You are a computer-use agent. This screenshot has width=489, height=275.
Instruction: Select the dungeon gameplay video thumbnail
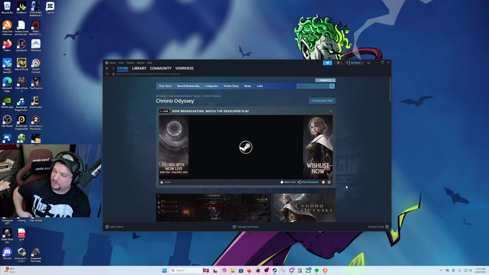point(213,208)
